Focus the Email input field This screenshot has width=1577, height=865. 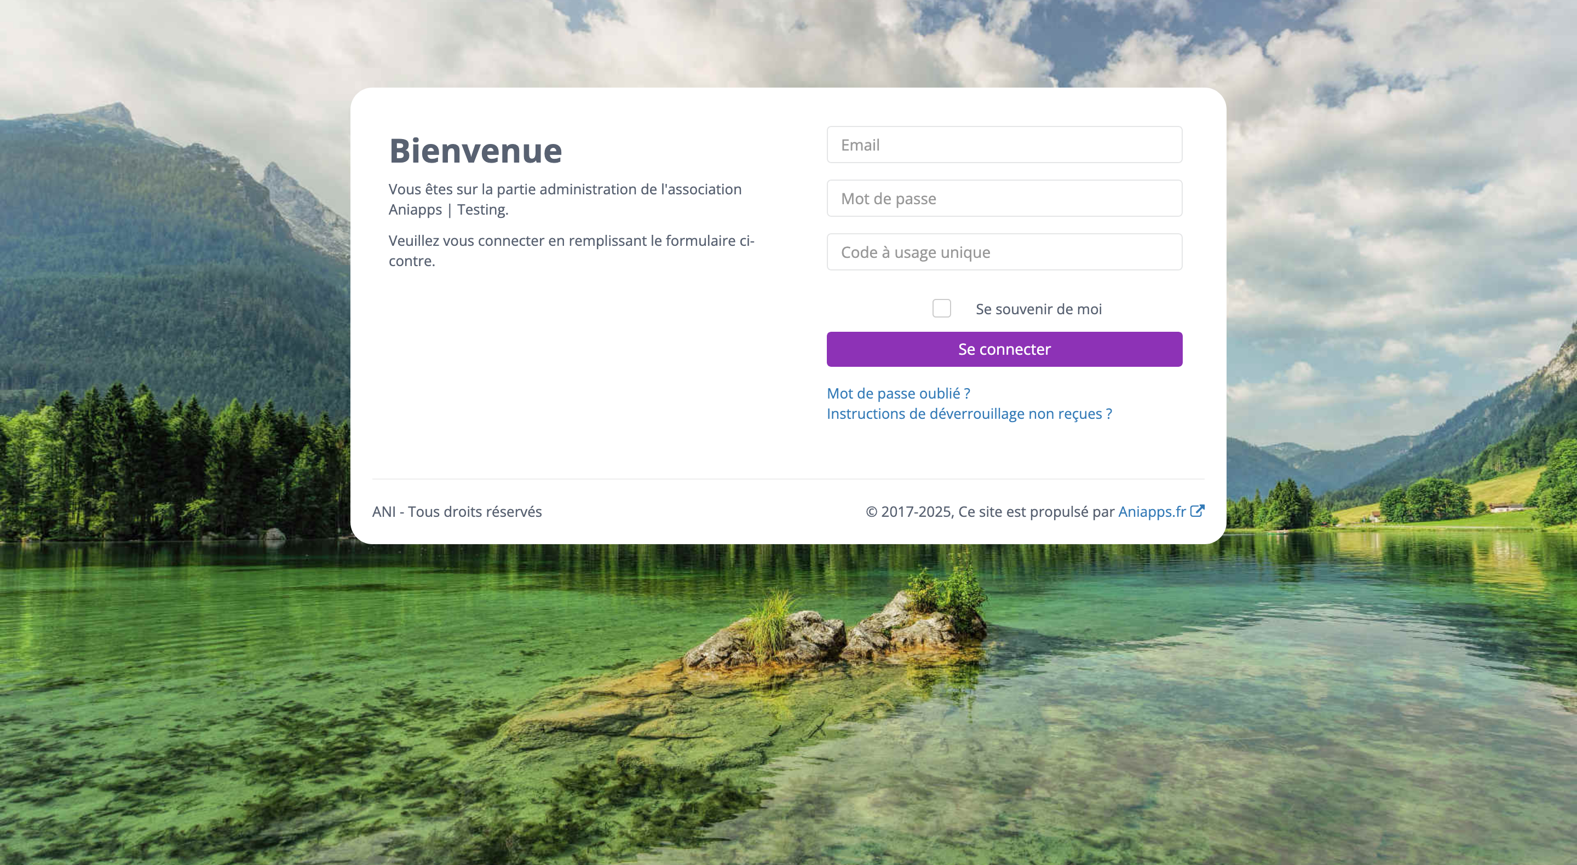tap(1004, 145)
